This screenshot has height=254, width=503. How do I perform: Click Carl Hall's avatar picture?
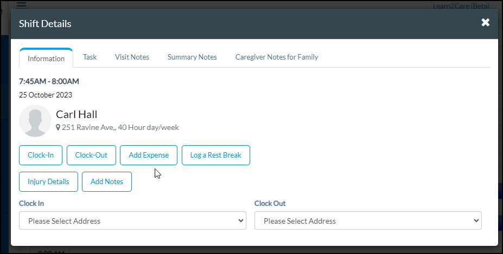click(x=35, y=121)
